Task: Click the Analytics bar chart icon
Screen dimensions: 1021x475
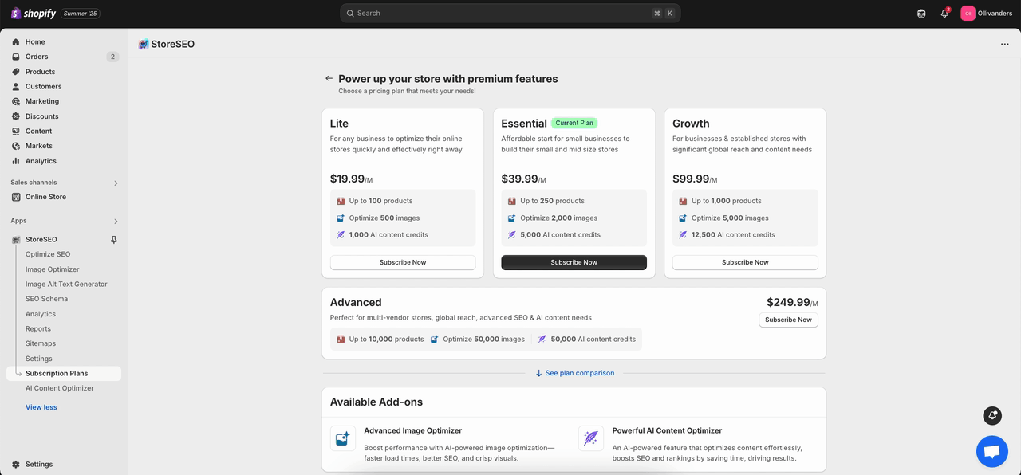Action: click(x=16, y=161)
